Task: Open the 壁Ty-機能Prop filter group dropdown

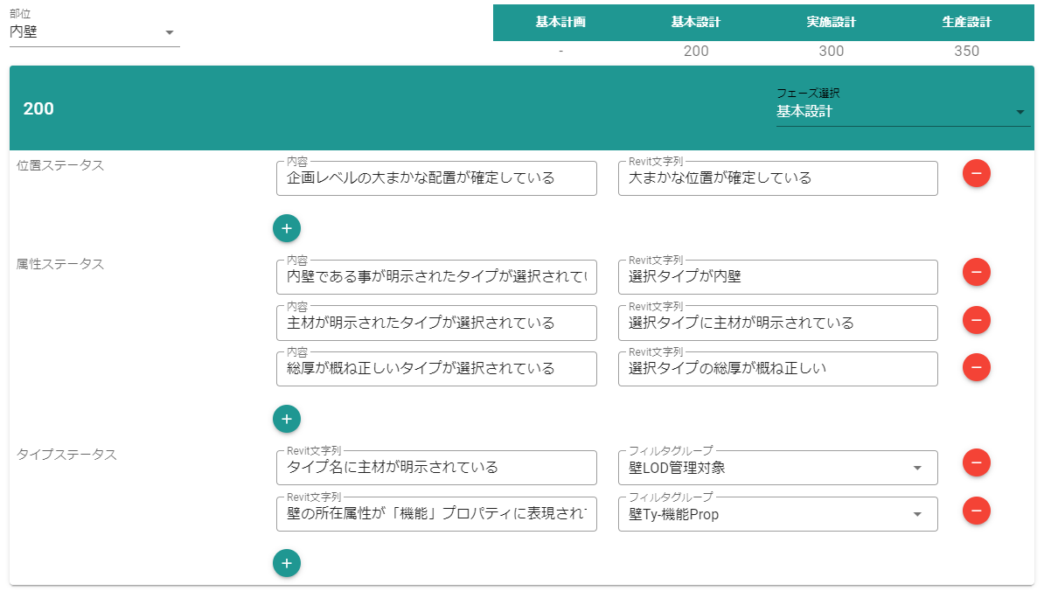Action: [777, 515]
